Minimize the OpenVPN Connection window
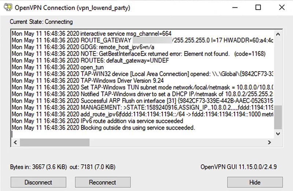The image size is (293, 191). (235, 7)
